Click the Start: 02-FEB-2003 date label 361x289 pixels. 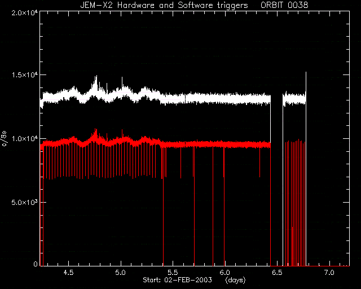point(177,280)
